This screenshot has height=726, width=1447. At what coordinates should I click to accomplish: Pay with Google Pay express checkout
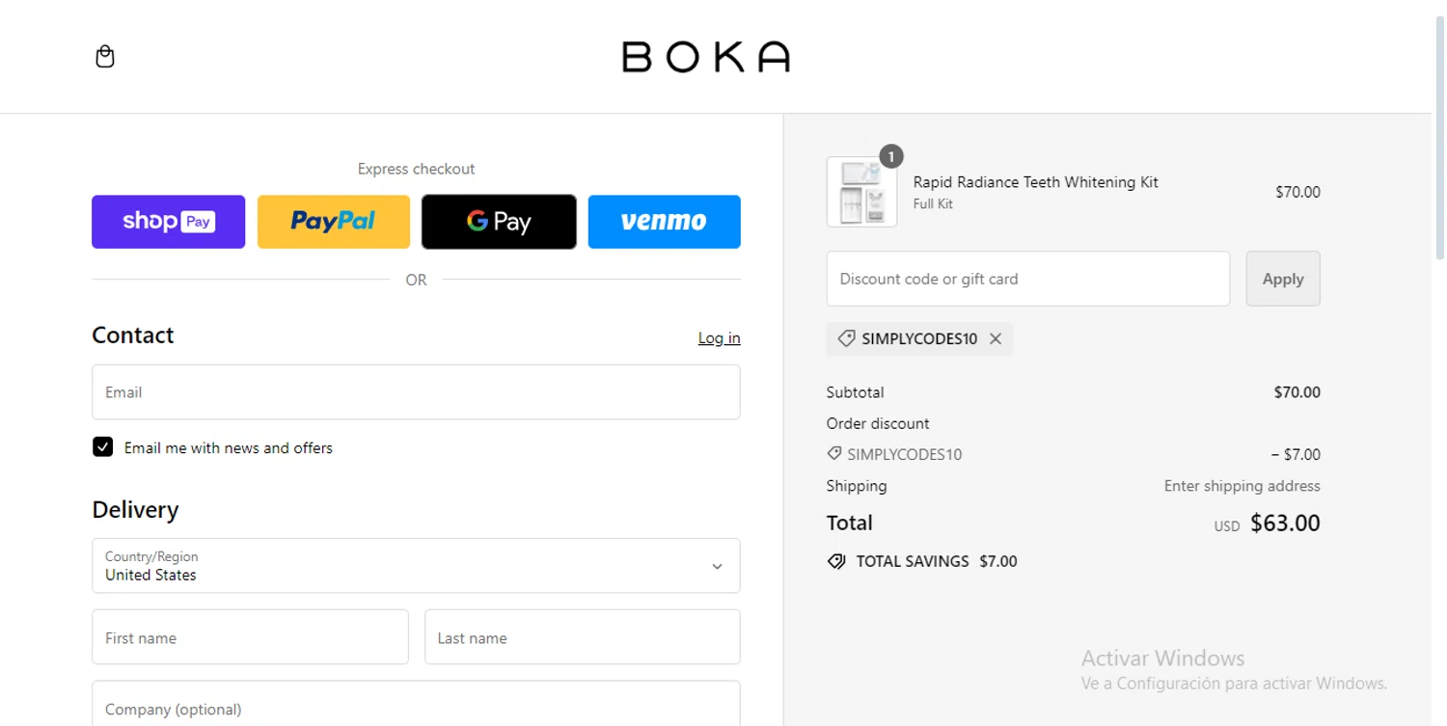click(x=499, y=222)
